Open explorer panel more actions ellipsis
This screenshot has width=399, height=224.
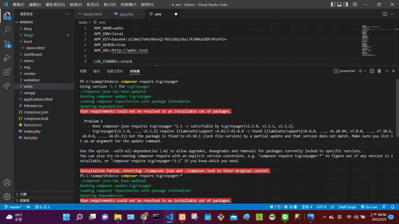click(67, 14)
